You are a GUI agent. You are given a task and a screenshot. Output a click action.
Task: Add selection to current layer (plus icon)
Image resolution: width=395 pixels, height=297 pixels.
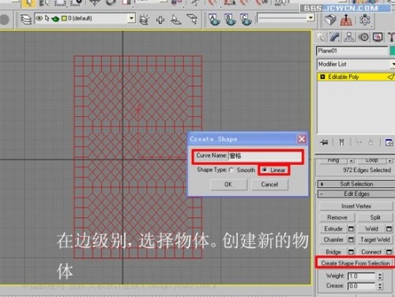(160, 20)
